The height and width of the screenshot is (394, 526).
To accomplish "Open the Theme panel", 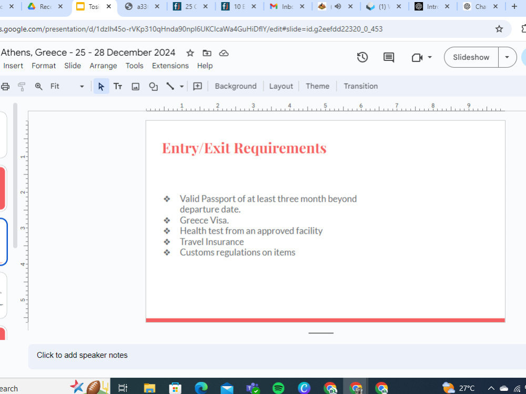I will pyautogui.click(x=317, y=86).
